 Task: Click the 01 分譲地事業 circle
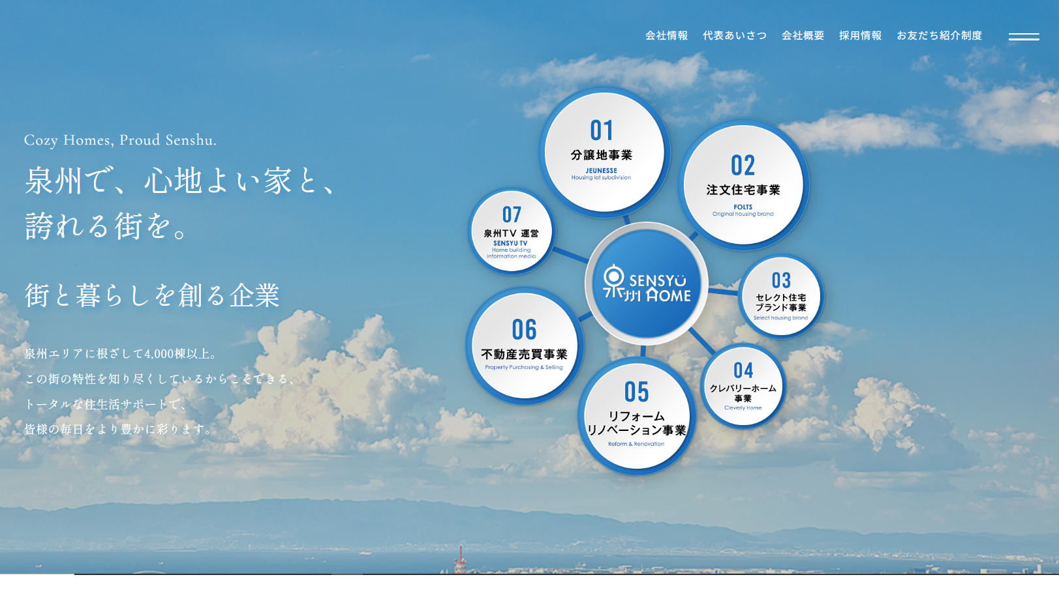click(x=604, y=151)
